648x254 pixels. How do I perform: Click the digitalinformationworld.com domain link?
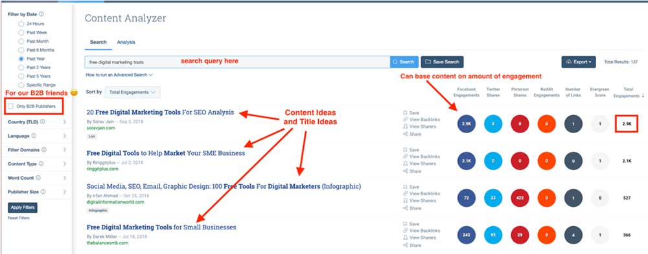pyautogui.click(x=115, y=202)
